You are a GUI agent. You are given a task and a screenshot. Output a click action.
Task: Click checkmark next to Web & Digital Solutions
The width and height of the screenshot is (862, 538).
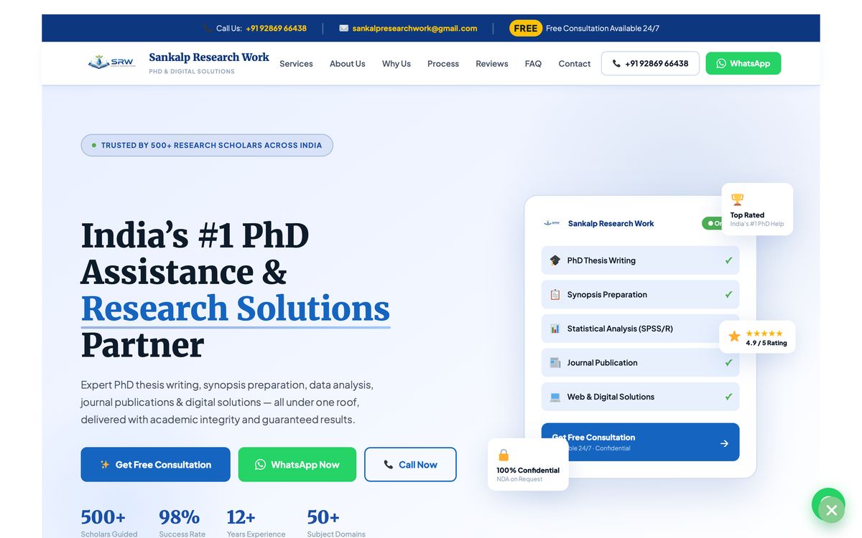(728, 397)
